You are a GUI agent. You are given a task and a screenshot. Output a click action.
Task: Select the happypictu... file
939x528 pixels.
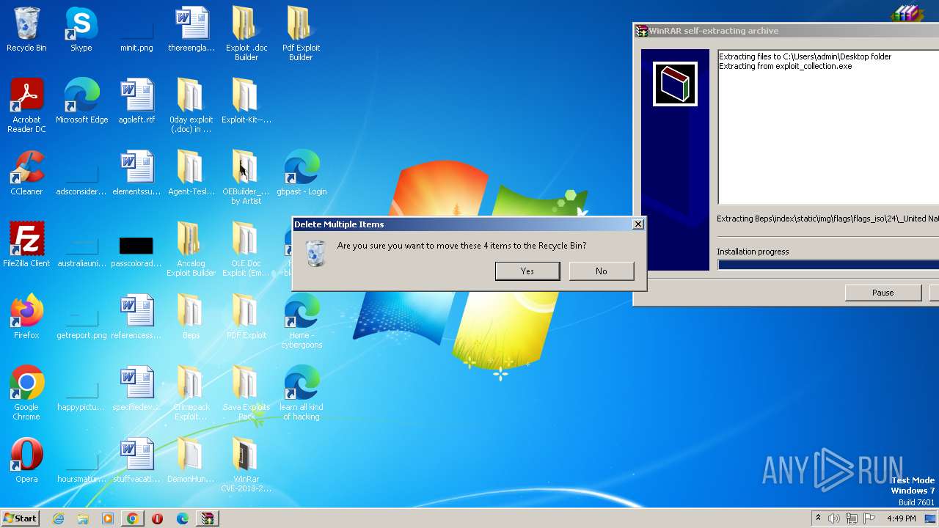pos(81,393)
